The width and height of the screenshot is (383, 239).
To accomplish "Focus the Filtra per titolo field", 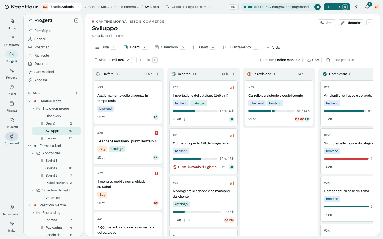I will pyautogui.click(x=348, y=60).
